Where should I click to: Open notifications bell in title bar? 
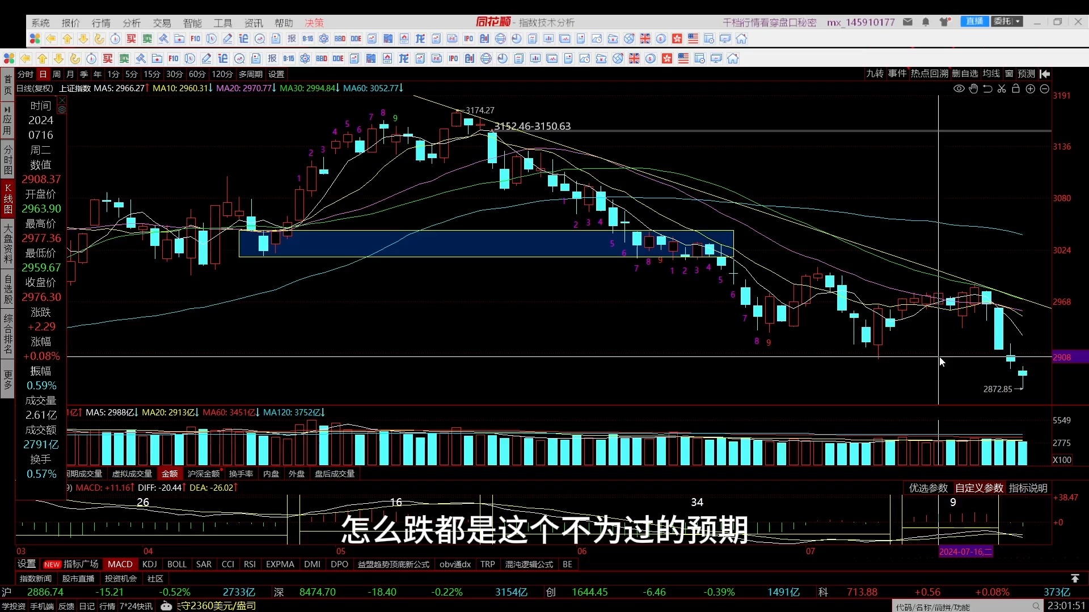tap(926, 22)
